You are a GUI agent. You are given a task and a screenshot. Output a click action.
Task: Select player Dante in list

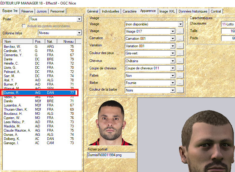tap(39, 59)
